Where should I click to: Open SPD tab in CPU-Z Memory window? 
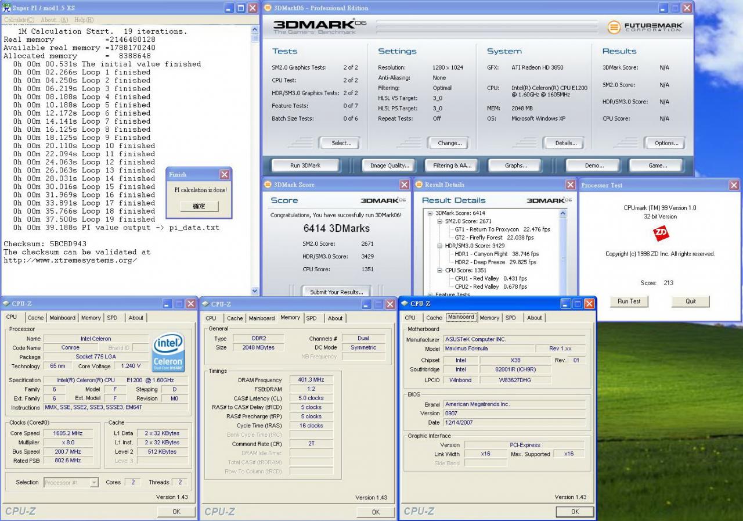pos(312,318)
